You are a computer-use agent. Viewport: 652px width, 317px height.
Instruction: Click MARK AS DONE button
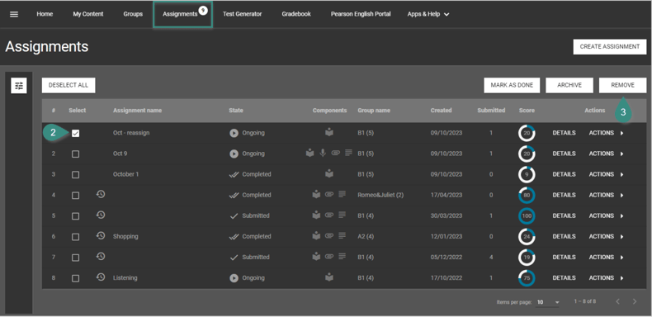click(512, 85)
